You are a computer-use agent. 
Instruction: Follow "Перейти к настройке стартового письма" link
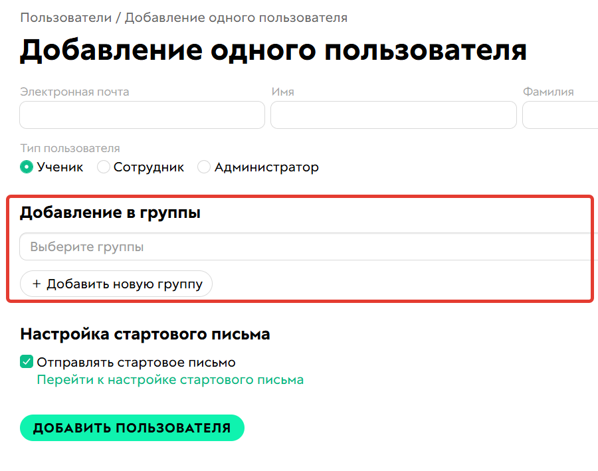point(169,379)
